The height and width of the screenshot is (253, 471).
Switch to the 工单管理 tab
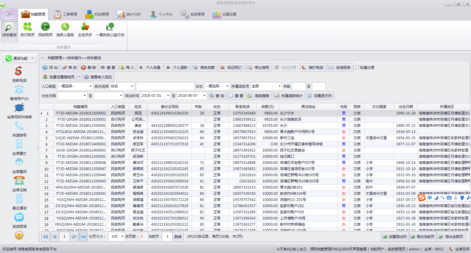click(66, 14)
